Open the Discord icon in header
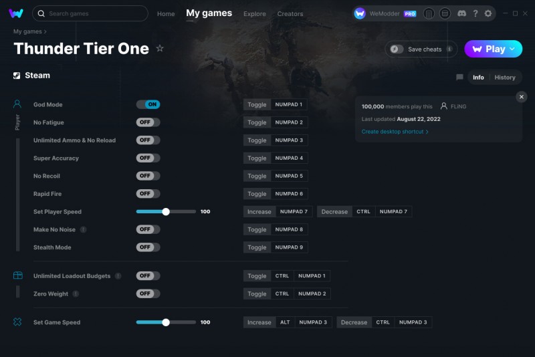The height and width of the screenshot is (357, 535). click(x=461, y=13)
